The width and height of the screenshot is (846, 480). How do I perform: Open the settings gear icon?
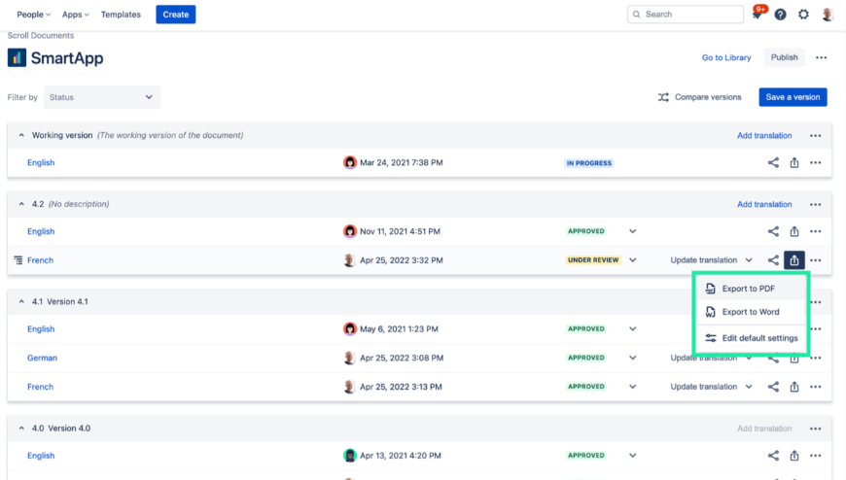coord(803,15)
